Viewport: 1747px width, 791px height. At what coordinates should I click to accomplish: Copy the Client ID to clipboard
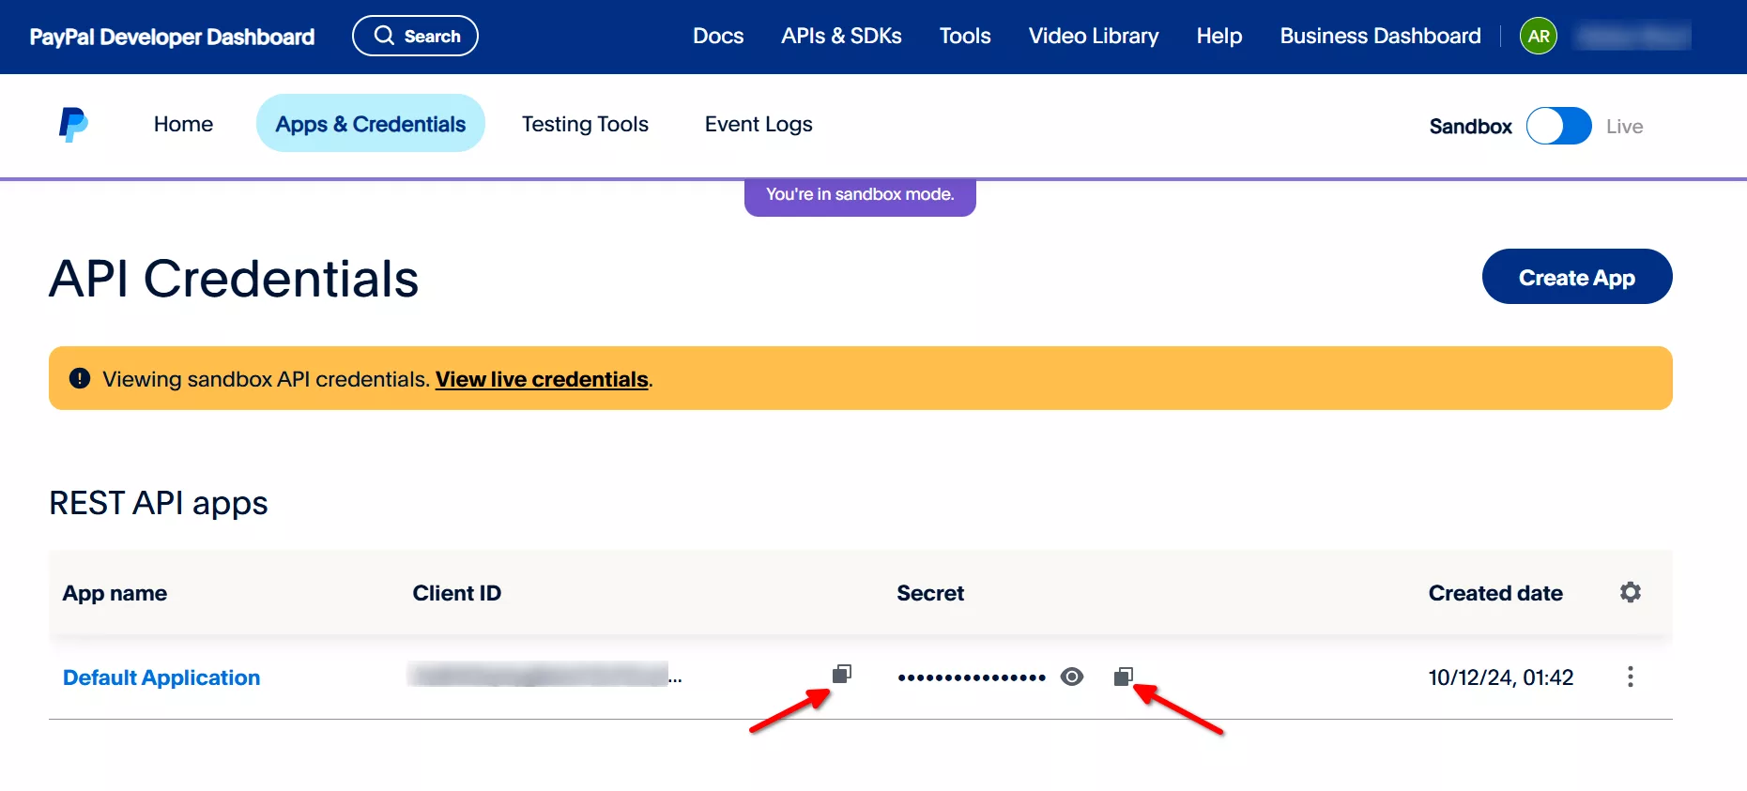point(841,674)
